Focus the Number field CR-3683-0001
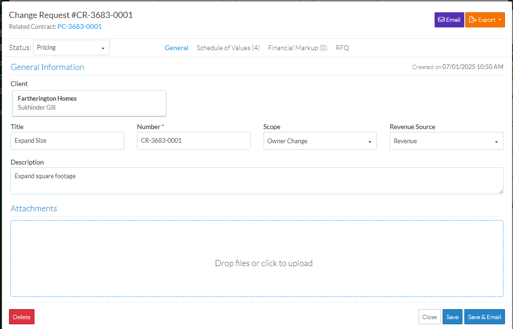The image size is (513, 329). [194, 141]
